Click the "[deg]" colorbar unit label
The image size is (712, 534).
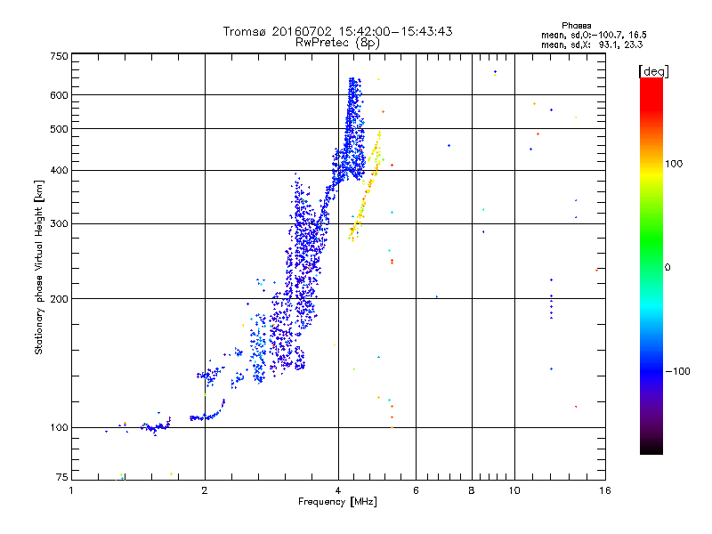(653, 71)
